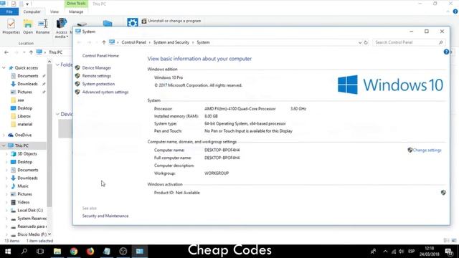The height and width of the screenshot is (258, 459).
Task: Select System Reserved drive in sidebar
Action: 32,219
